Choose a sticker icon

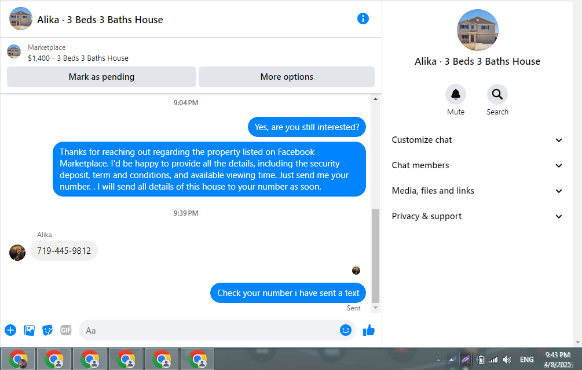click(47, 330)
